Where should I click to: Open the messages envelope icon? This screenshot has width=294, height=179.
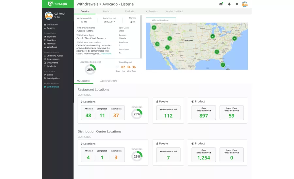coord(221,4)
